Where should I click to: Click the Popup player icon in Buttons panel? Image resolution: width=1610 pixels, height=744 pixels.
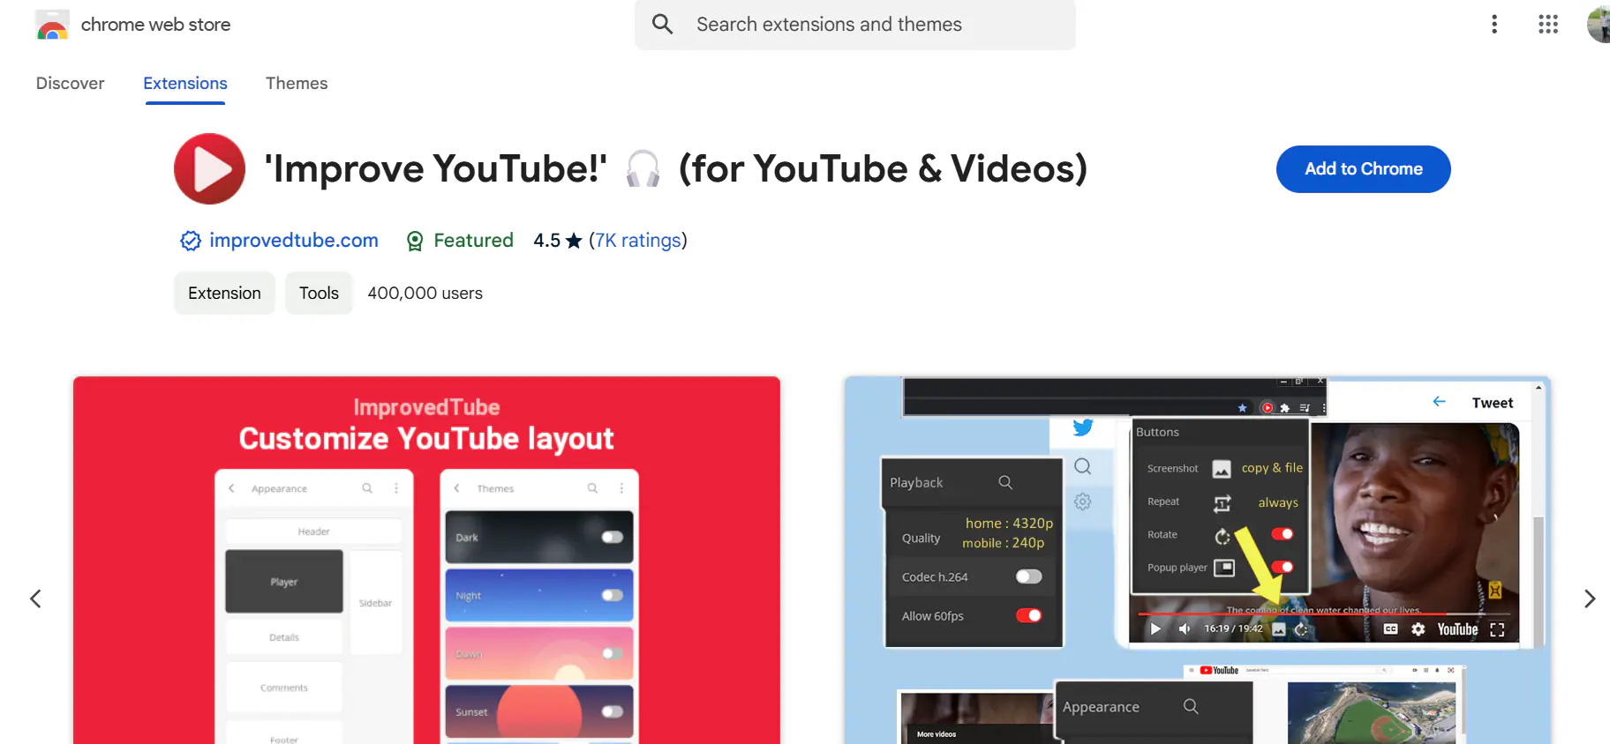(x=1224, y=568)
